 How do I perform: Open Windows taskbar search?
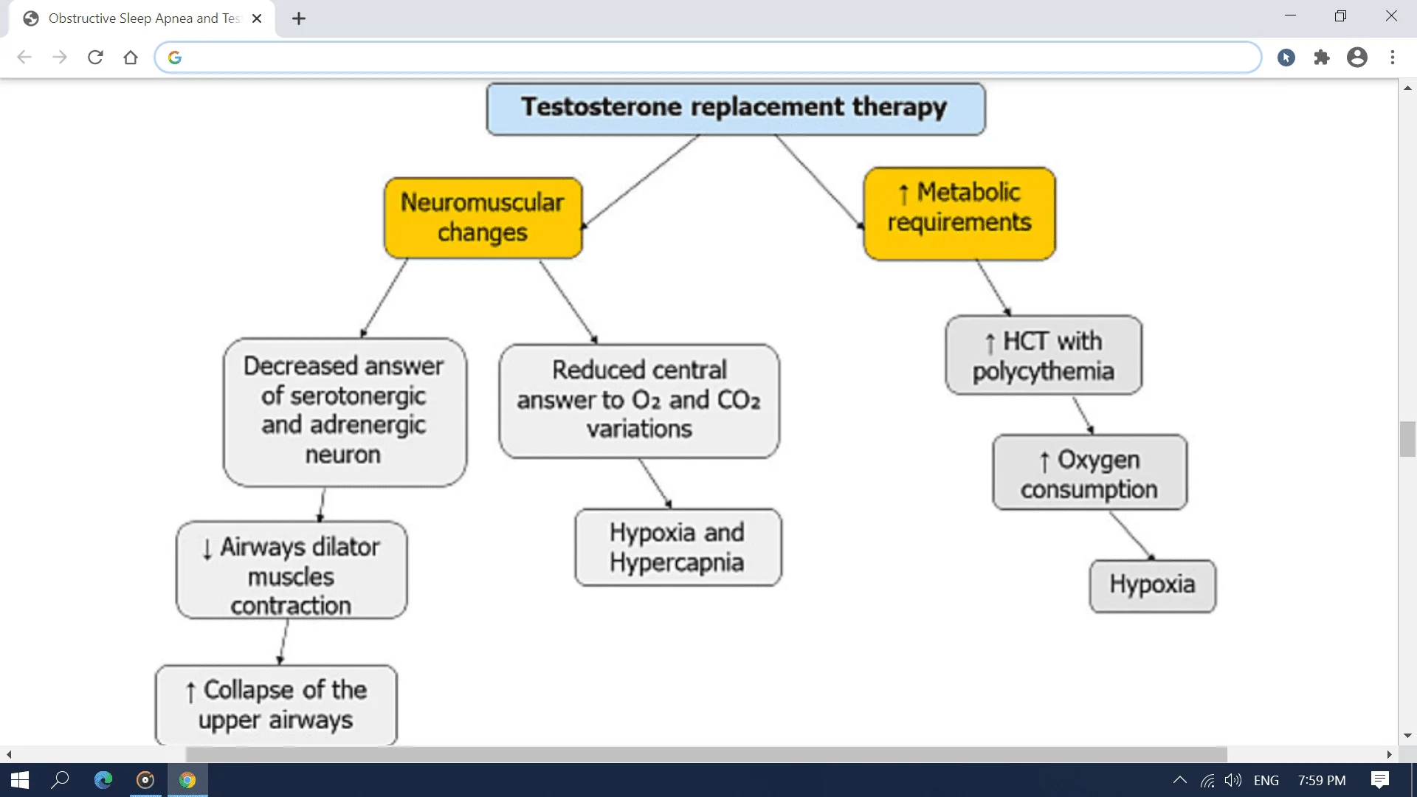coord(61,780)
